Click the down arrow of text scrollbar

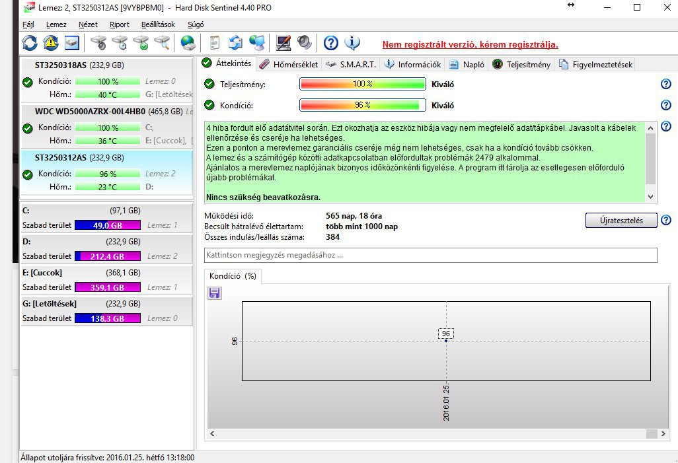(x=651, y=197)
